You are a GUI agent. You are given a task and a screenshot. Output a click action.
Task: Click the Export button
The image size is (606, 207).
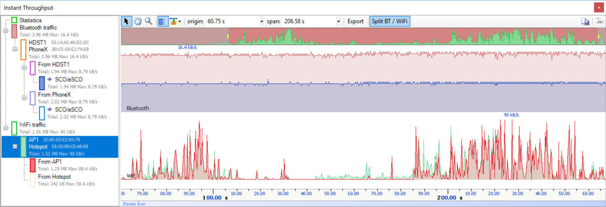(355, 21)
